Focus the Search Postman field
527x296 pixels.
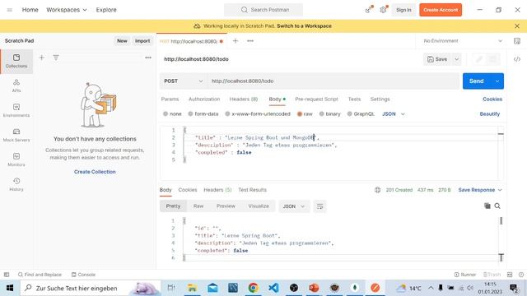263,10
